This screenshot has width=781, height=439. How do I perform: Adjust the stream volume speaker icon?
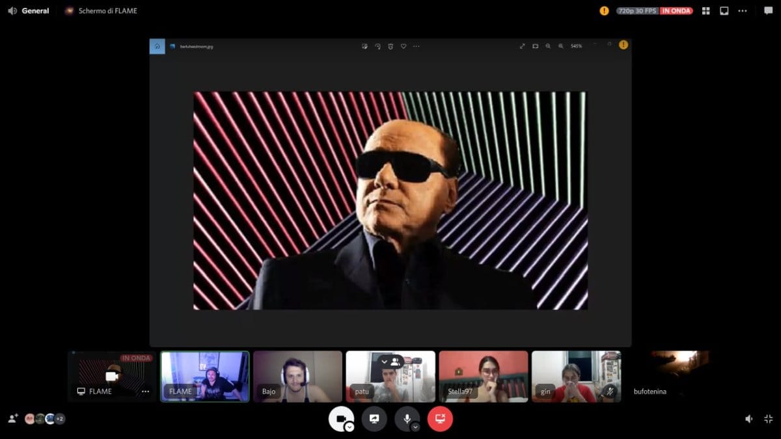coord(750,419)
